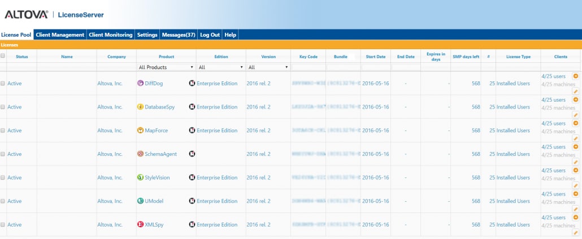Sort by the Company column header
This screenshot has height=239, width=582.
116,57
